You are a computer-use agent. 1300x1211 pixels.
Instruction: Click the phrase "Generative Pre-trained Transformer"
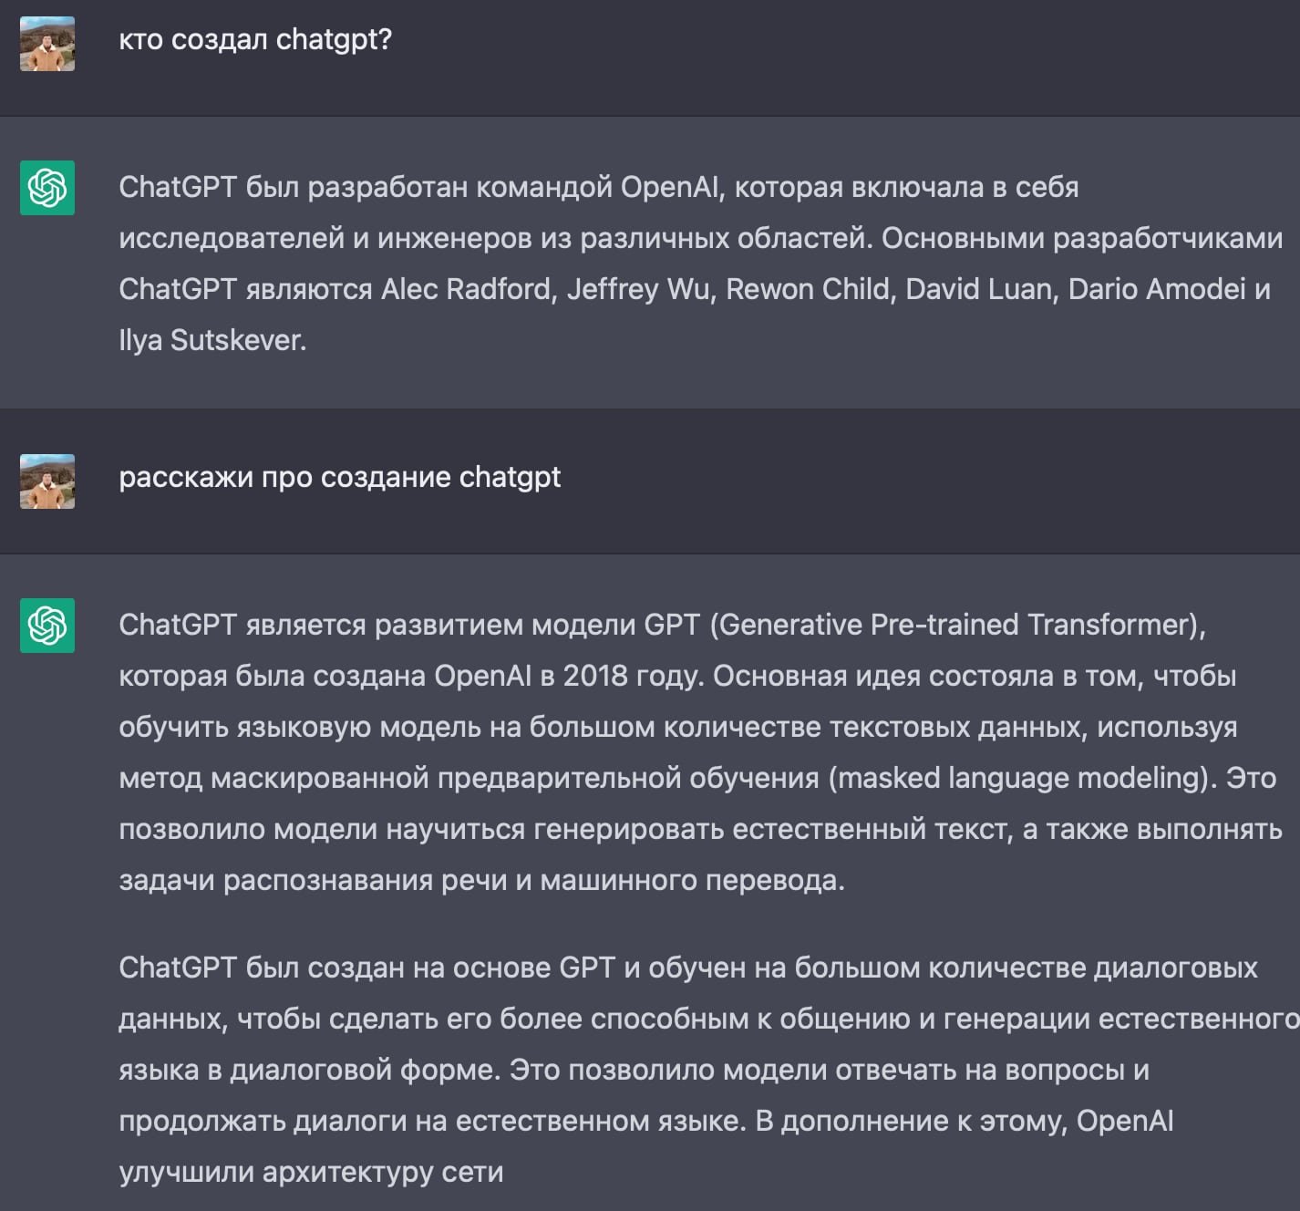point(956,625)
